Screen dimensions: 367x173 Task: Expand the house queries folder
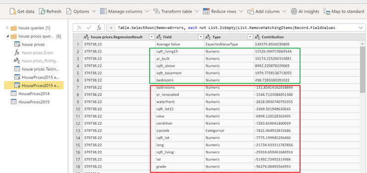[7, 28]
